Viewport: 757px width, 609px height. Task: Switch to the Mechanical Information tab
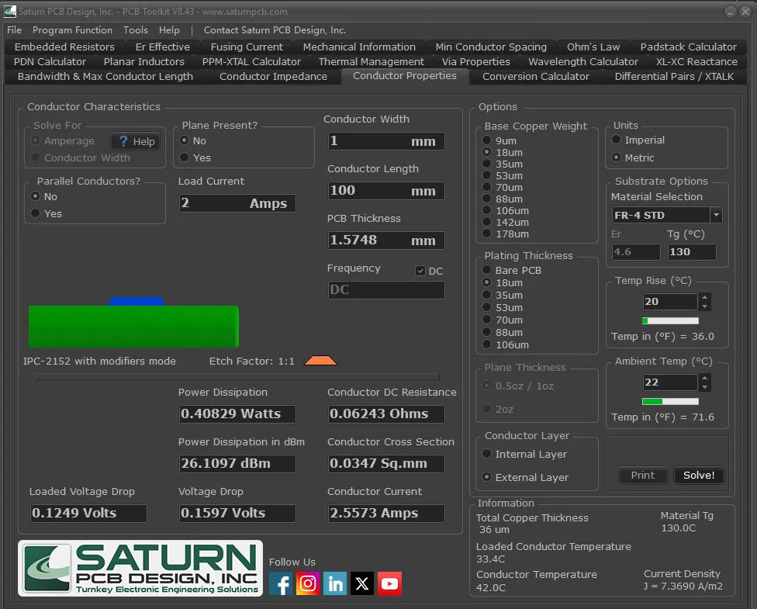coord(359,47)
